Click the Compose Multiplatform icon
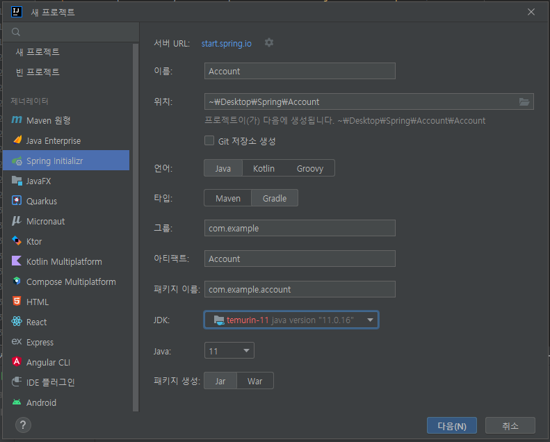Viewport: 550px width, 442px height. pyautogui.click(x=17, y=281)
